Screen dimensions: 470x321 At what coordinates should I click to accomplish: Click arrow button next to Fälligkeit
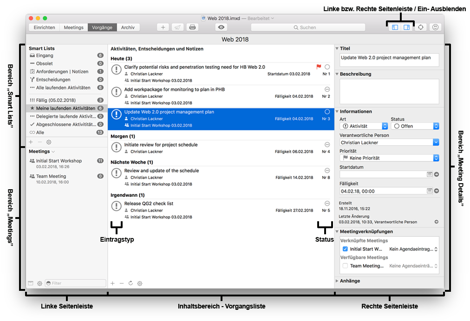point(437,191)
